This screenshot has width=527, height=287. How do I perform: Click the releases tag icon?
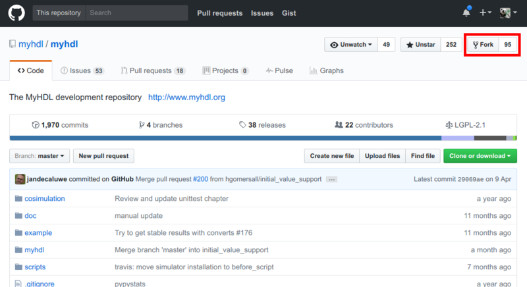coord(242,125)
